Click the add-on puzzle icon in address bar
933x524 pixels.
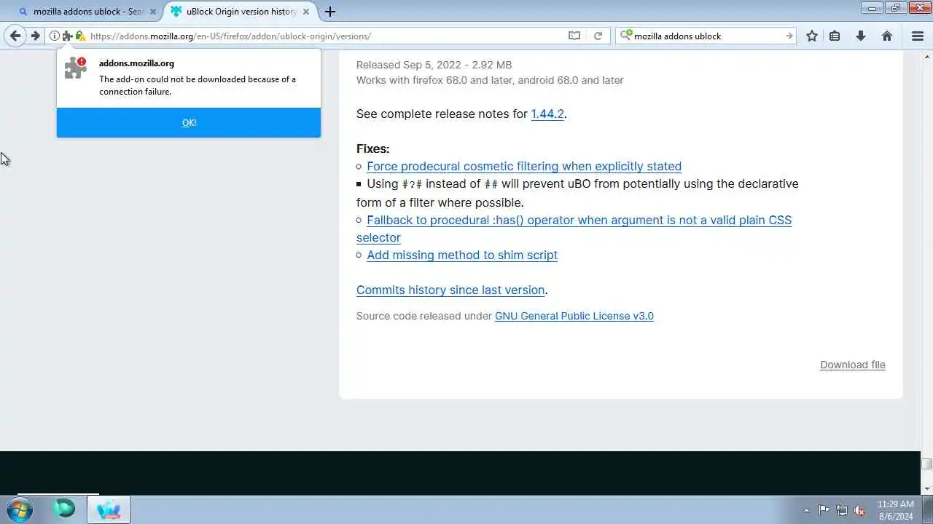point(67,36)
